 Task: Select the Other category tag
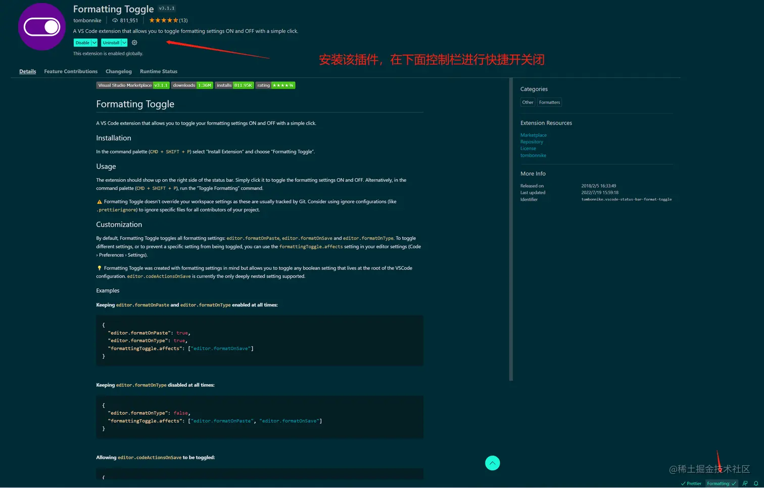pos(528,102)
